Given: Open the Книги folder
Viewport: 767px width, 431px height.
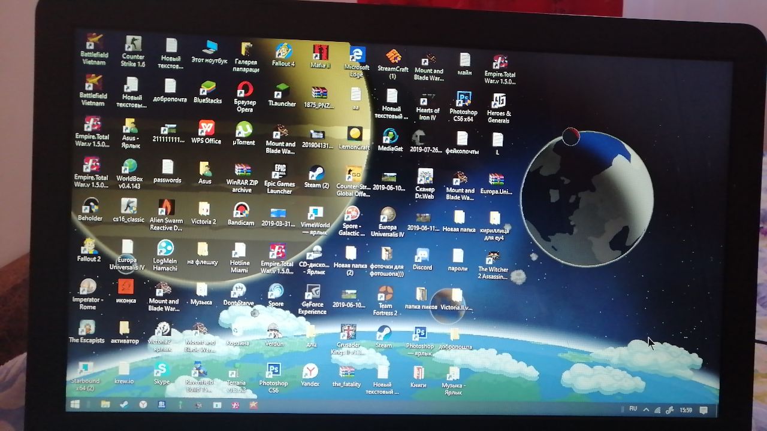Looking at the screenshot, I should click(x=418, y=377).
